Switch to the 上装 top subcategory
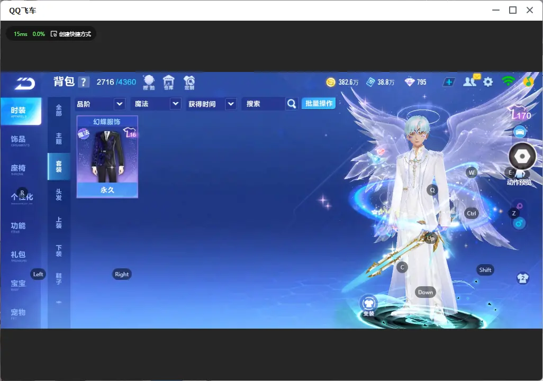The width and height of the screenshot is (543, 381). pos(59,223)
